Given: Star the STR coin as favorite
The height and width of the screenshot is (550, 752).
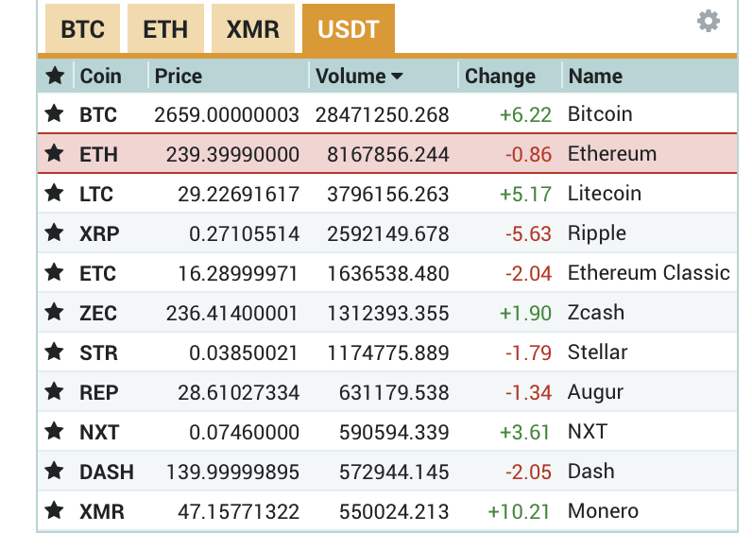Looking at the screenshot, I should [55, 352].
